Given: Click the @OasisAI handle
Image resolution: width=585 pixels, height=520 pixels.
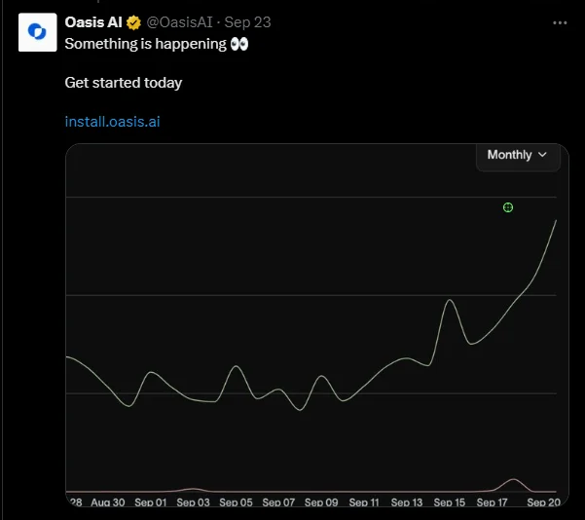Looking at the screenshot, I should (179, 22).
